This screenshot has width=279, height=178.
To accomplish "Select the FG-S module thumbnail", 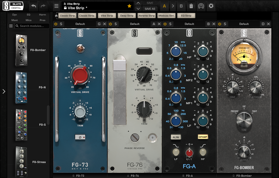I will (x=21, y=125).
